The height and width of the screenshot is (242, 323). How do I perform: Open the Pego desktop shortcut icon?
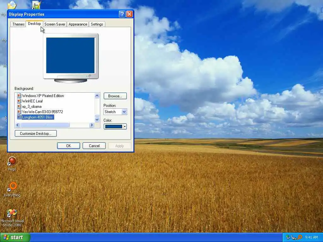point(12,161)
